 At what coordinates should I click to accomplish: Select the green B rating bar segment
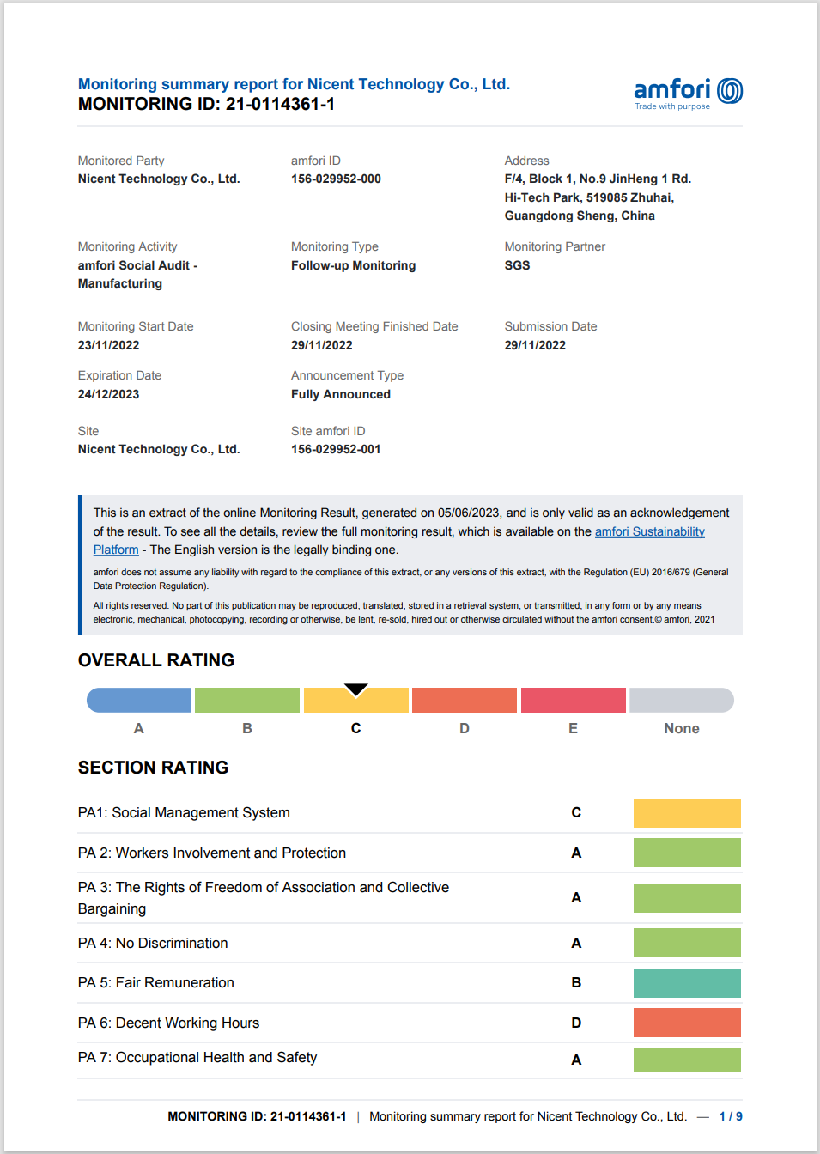pos(247,701)
